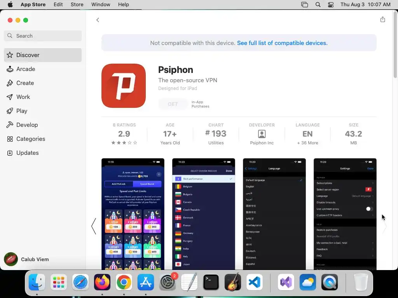Open Terminal from the Dock

tap(211, 282)
